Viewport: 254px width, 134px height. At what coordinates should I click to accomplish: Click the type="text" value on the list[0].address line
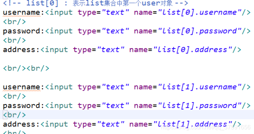pyautogui.click(x=110, y=50)
